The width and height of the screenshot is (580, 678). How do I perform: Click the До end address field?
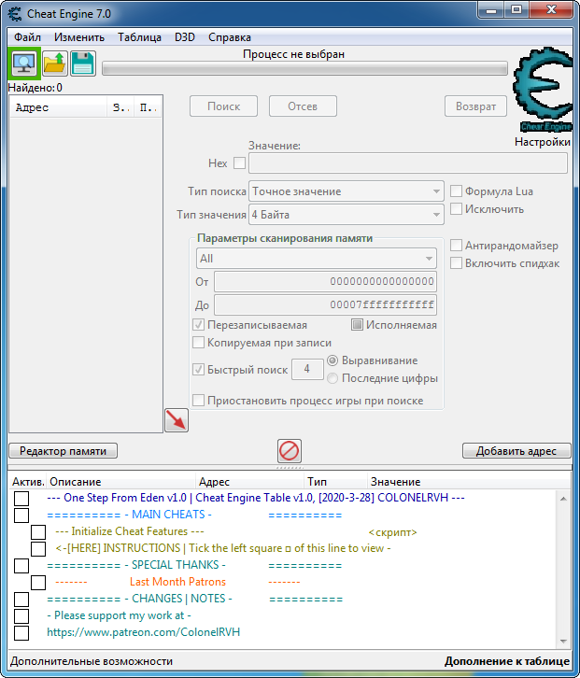point(325,304)
